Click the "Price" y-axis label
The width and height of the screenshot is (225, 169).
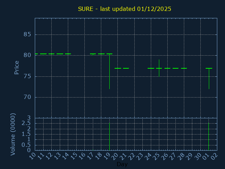tap(17, 67)
